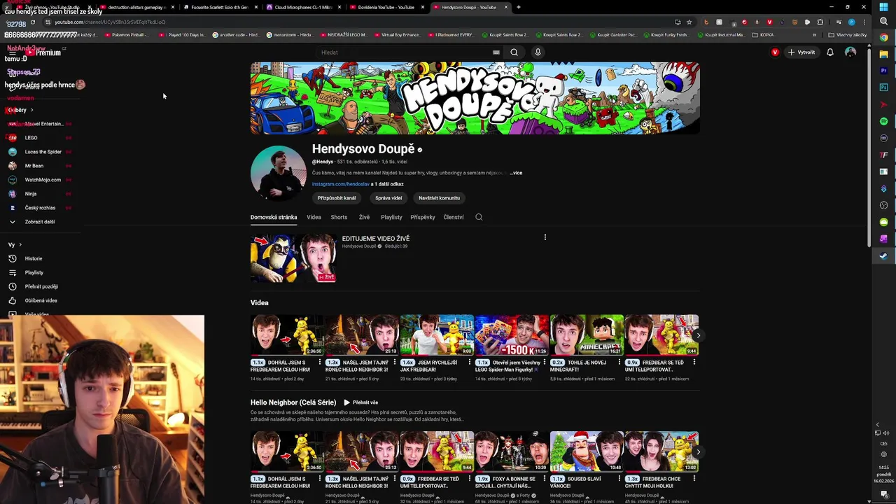The height and width of the screenshot is (504, 896).
Task: Open options for 'SOUSED SLAVÍ VÁNOCE' video
Action: [x=619, y=479]
